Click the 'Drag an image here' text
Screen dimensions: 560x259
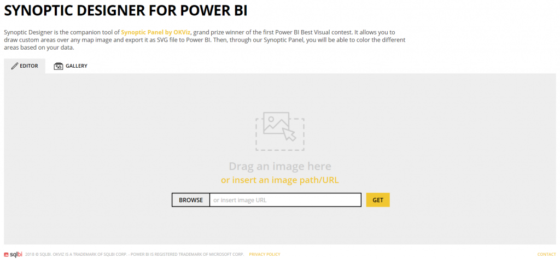click(x=280, y=166)
